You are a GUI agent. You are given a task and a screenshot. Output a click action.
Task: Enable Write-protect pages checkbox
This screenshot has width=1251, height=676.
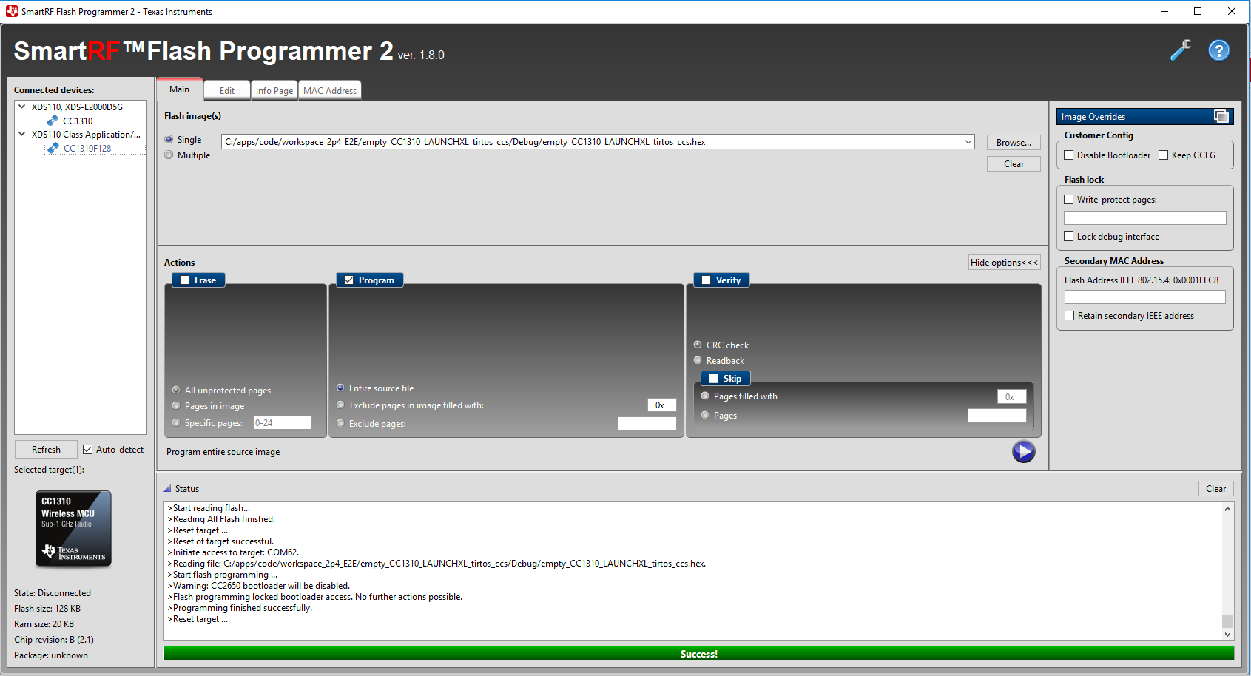pyautogui.click(x=1069, y=200)
